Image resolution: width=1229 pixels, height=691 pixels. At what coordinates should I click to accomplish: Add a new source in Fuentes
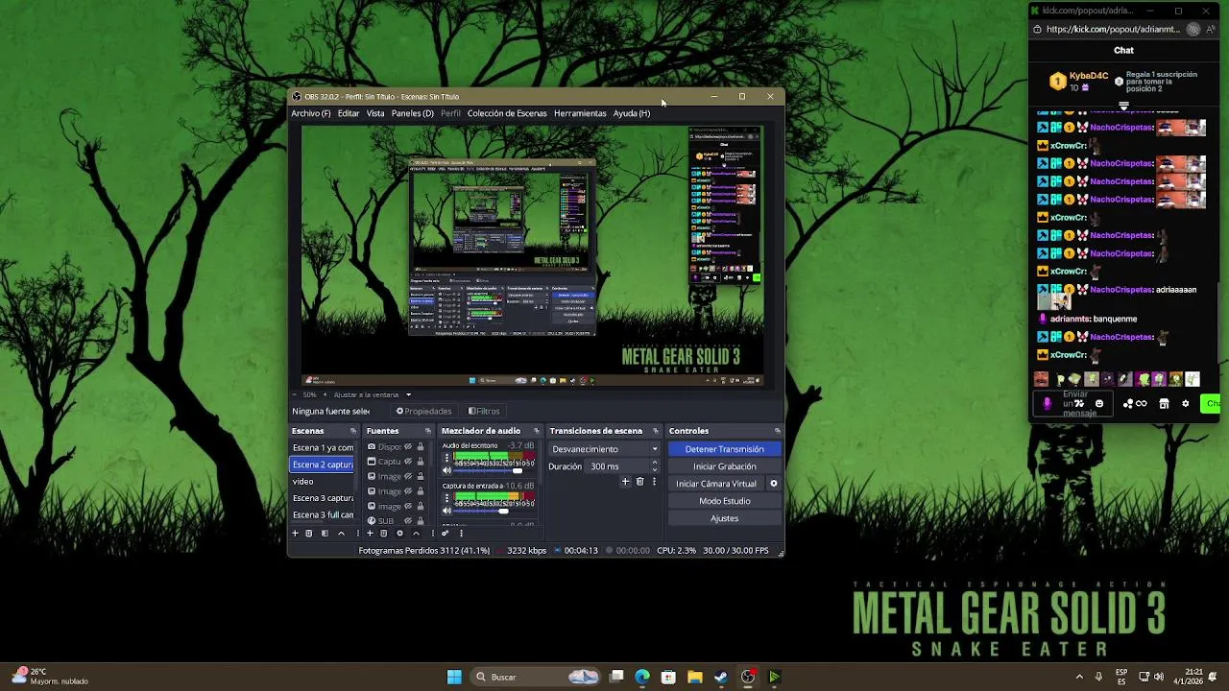coord(370,534)
